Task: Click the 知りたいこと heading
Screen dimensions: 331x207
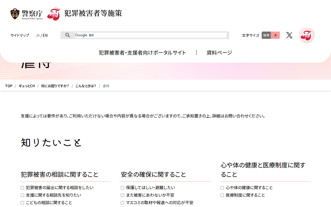Action: [x=51, y=143]
